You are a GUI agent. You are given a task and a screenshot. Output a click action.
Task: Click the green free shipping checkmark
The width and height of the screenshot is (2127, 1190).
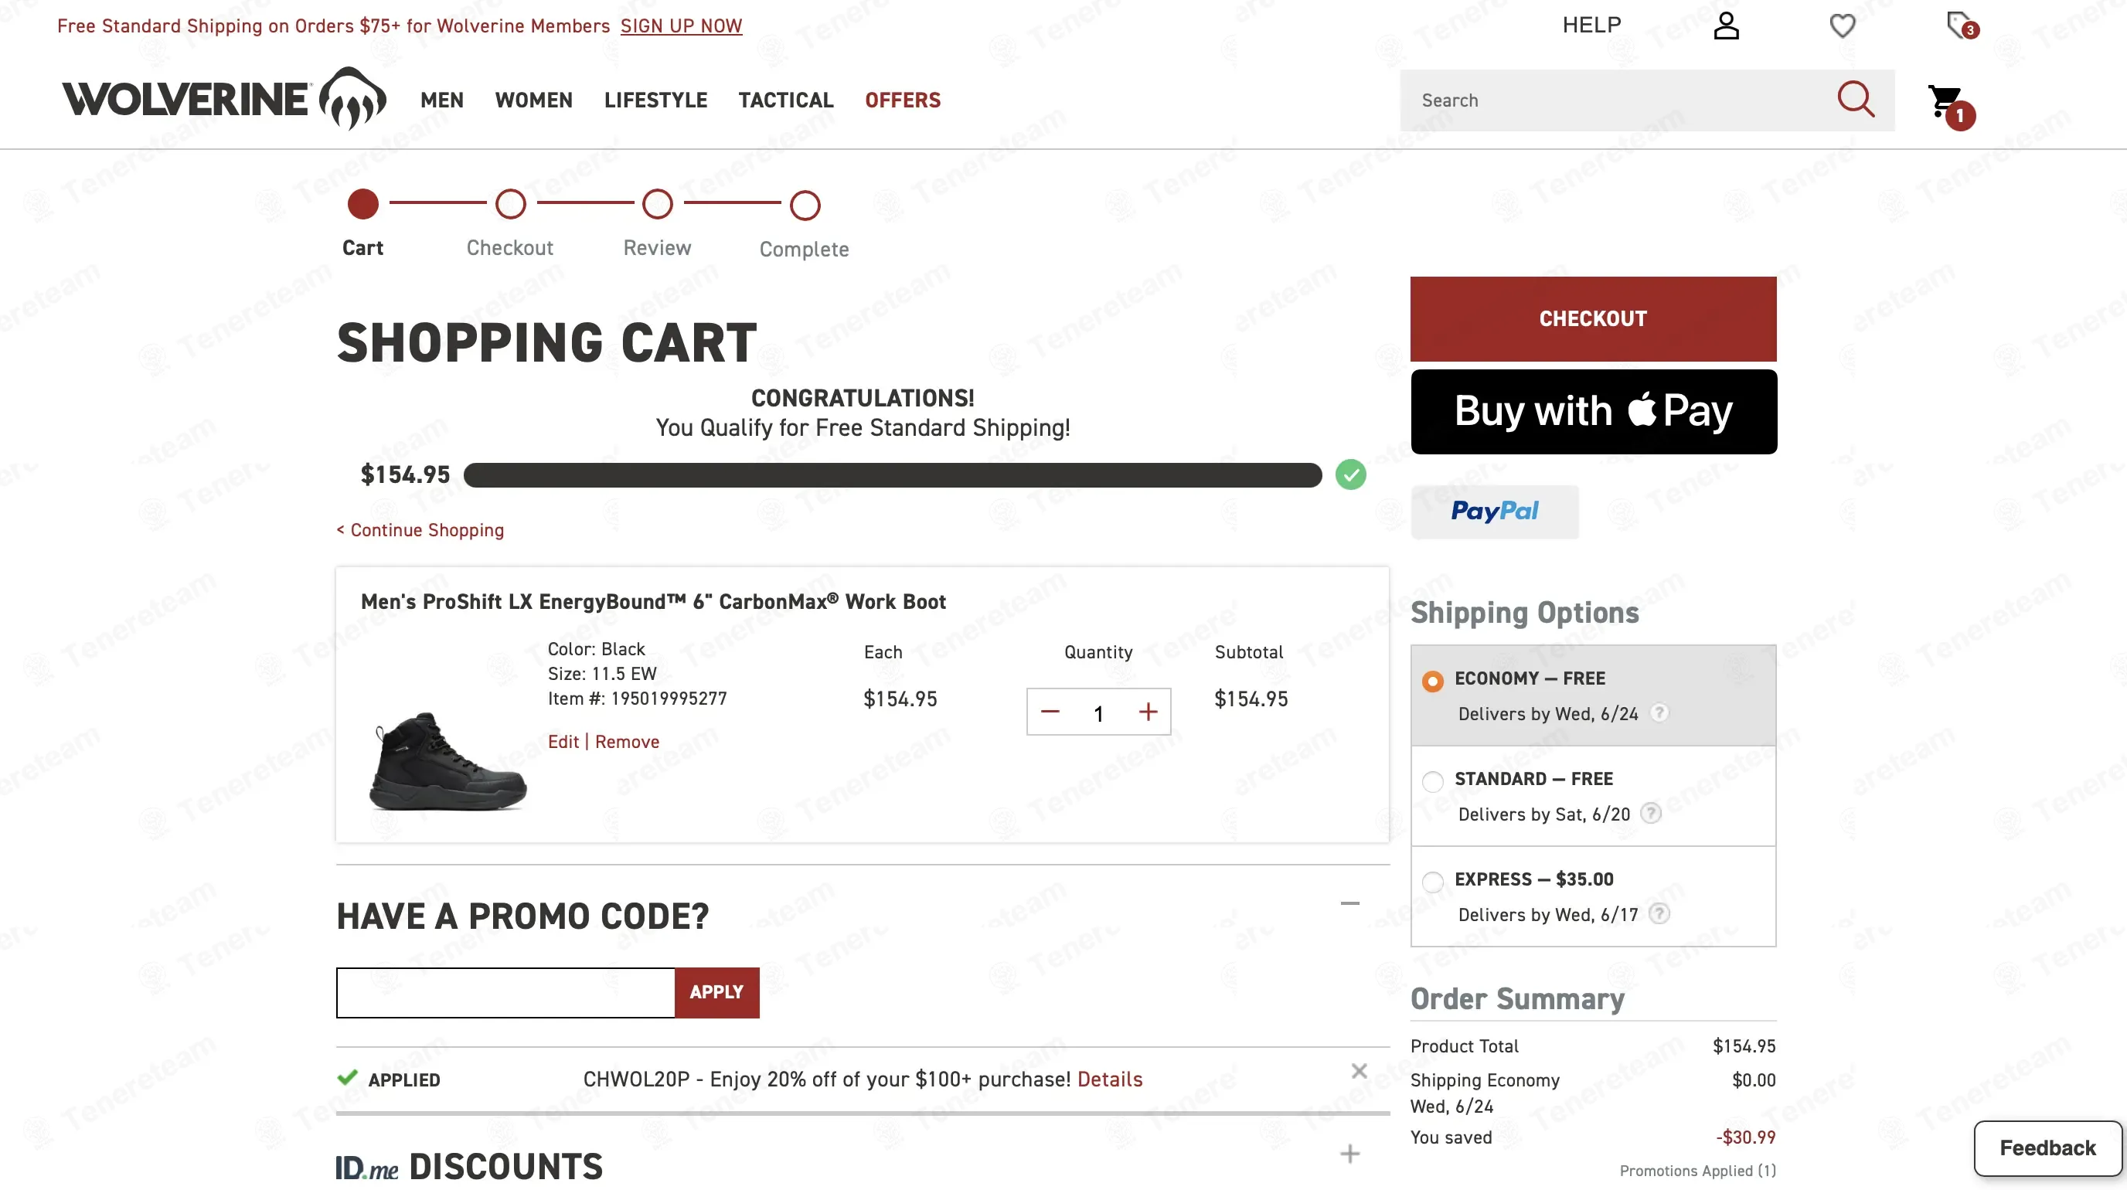point(1350,474)
